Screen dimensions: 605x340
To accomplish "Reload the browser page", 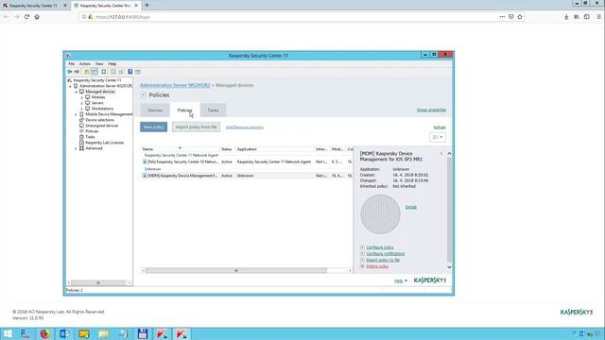I will [x=26, y=17].
